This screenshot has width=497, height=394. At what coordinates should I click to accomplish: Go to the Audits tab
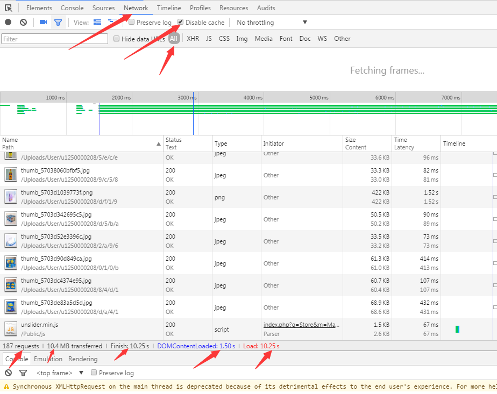[x=266, y=8]
